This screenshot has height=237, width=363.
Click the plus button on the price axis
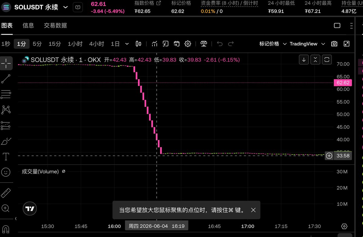point(329,156)
